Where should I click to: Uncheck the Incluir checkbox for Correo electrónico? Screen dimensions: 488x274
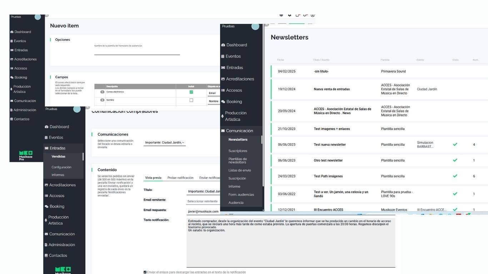click(x=191, y=92)
